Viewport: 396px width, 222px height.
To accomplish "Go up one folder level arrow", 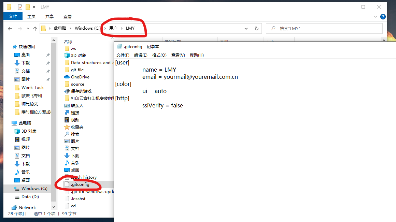I will pos(35,29).
